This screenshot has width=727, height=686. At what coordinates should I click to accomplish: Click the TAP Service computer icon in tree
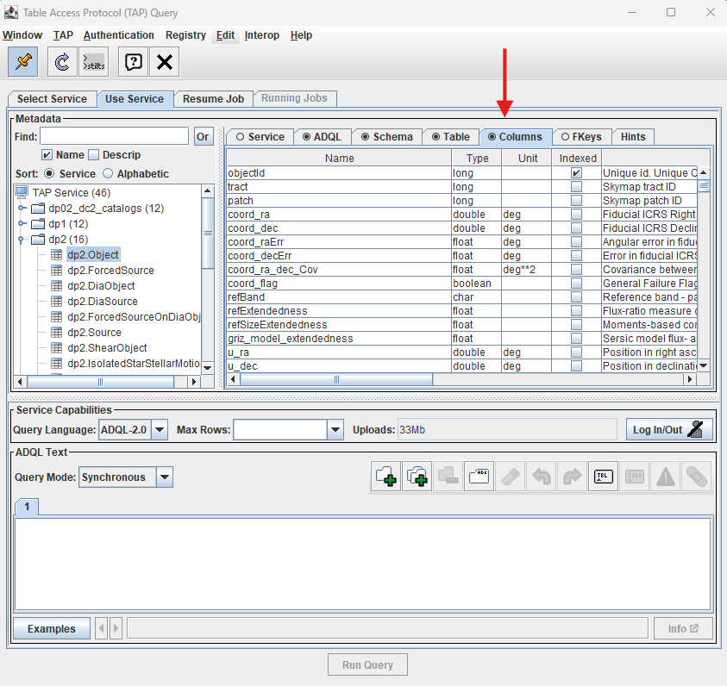click(22, 192)
